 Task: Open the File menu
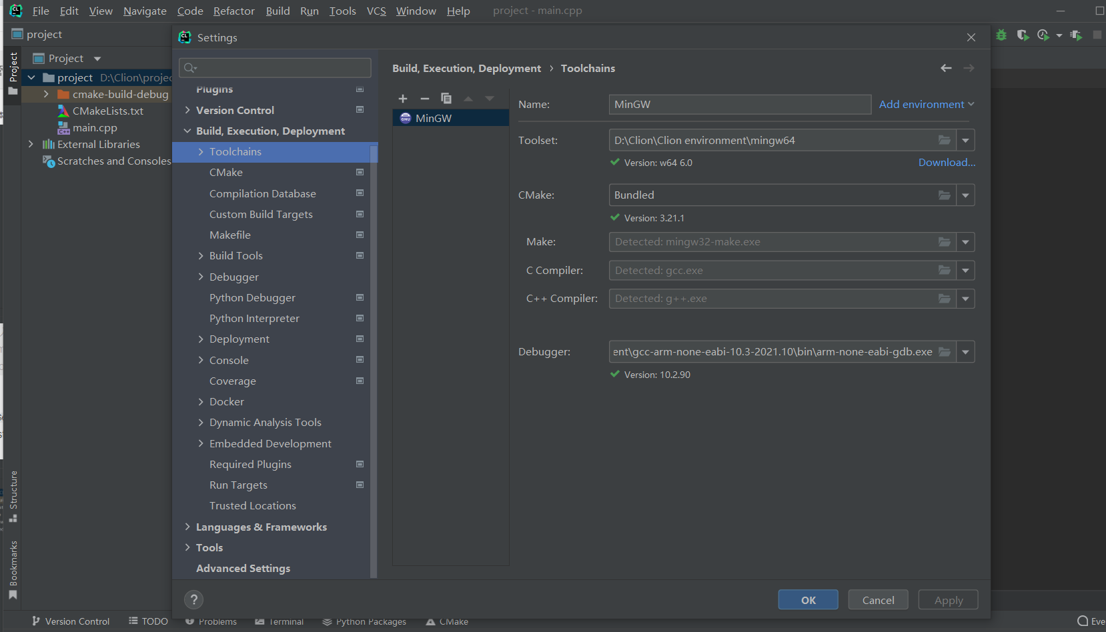41,11
